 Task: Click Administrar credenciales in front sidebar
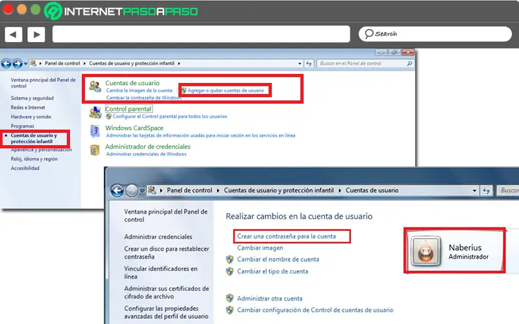click(158, 237)
